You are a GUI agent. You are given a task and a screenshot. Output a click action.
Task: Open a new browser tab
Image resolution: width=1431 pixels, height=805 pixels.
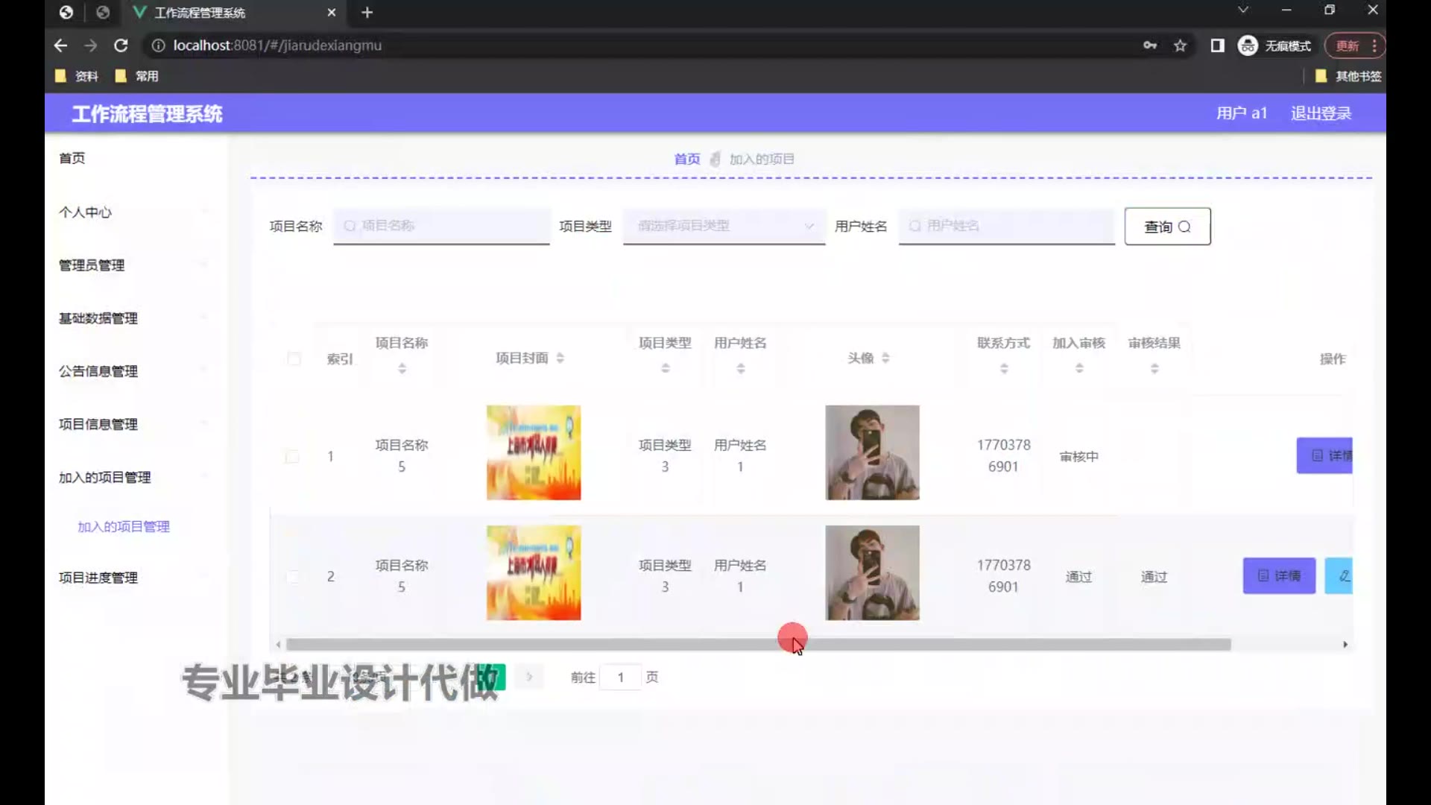tap(367, 13)
